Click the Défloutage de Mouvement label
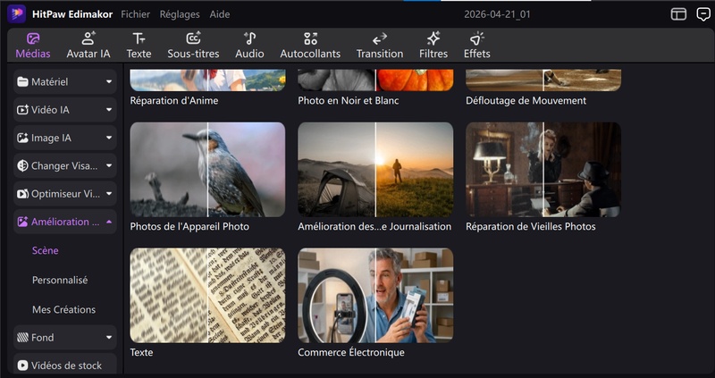Viewport: 715px width, 378px height. tap(526, 100)
